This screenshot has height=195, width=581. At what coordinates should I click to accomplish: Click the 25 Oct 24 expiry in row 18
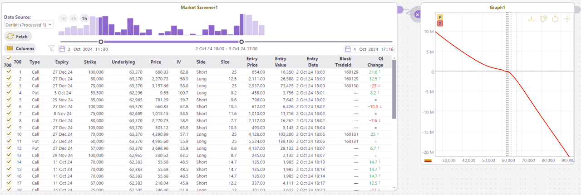(x=62, y=189)
